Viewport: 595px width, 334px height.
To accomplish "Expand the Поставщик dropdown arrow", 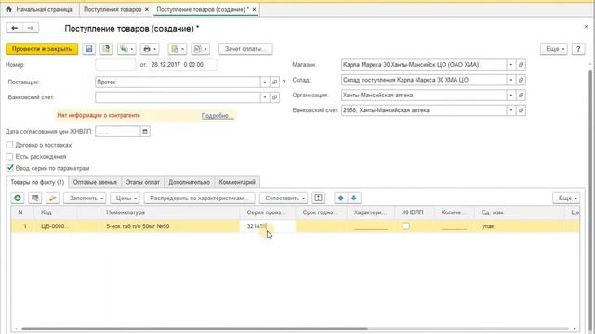I will pos(265,83).
